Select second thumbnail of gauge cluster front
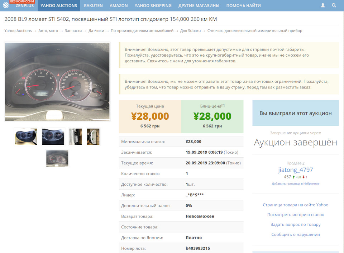The width and height of the screenshot is (344, 253). click(x=53, y=137)
